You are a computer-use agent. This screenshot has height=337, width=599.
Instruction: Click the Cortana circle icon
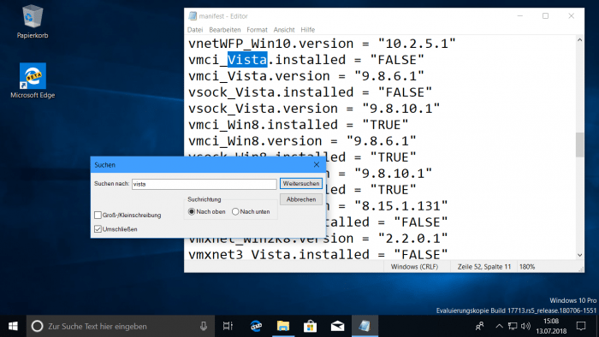coord(37,327)
